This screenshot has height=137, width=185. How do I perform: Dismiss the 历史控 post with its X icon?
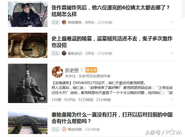pos(172,99)
